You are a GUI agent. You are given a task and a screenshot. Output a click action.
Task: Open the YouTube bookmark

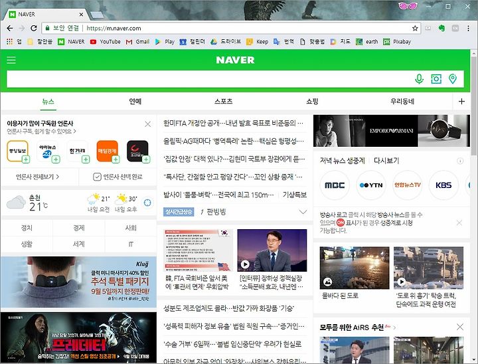[105, 41]
